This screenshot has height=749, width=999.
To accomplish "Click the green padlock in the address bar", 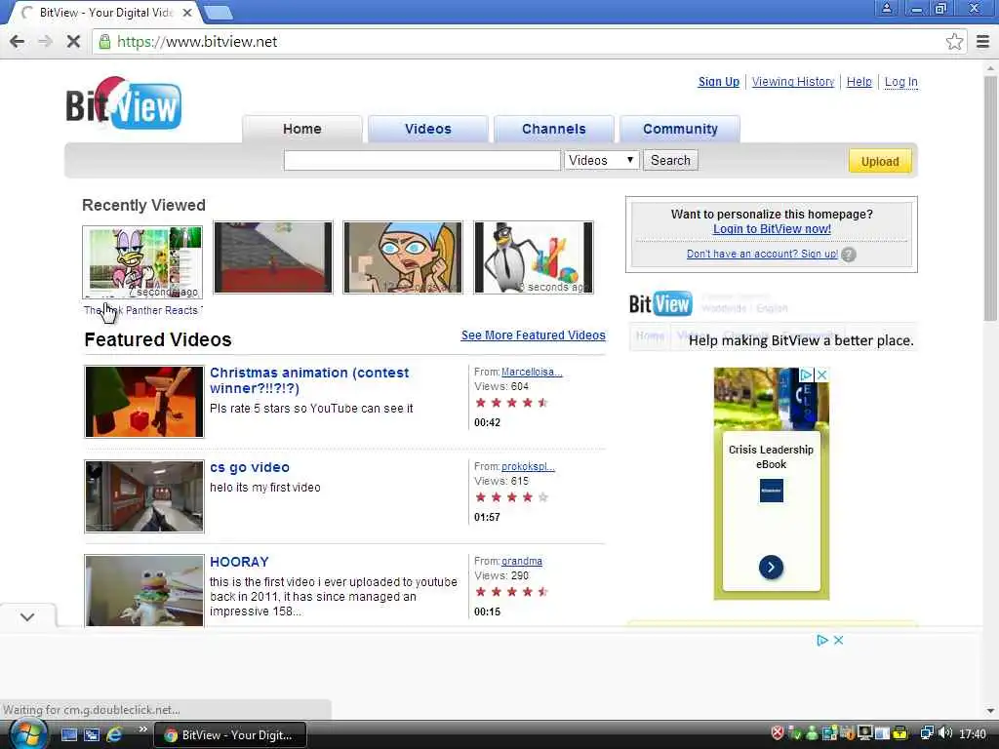I will coord(104,42).
